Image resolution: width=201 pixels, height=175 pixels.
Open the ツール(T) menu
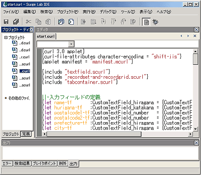[x=128, y=12]
